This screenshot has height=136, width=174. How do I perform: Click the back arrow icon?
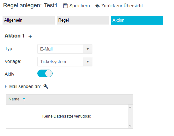[98, 6]
